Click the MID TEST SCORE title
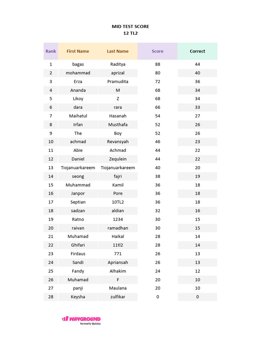Screen dimensions: 269x359 click(130, 27)
